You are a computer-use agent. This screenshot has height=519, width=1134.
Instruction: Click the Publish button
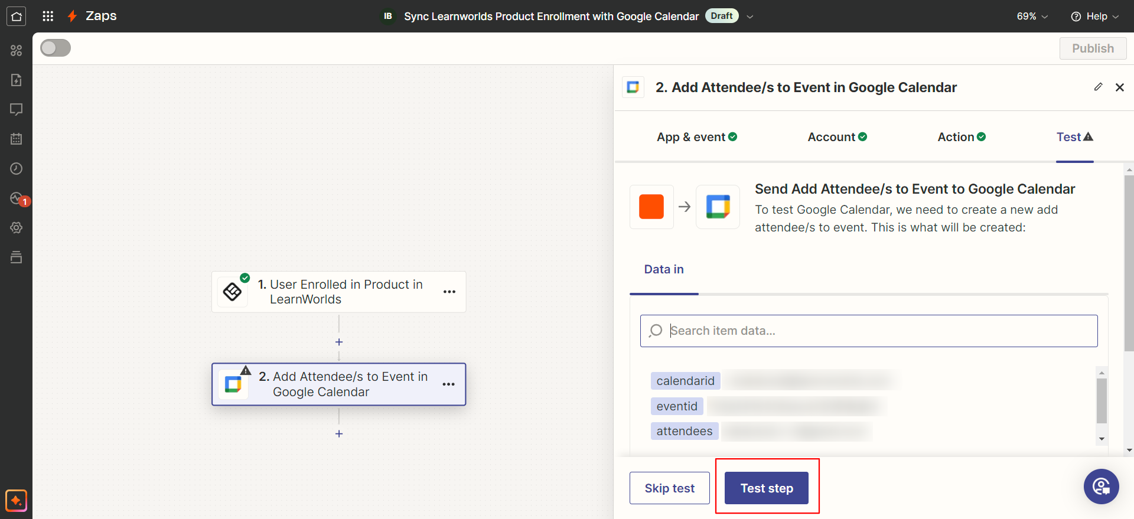point(1093,48)
